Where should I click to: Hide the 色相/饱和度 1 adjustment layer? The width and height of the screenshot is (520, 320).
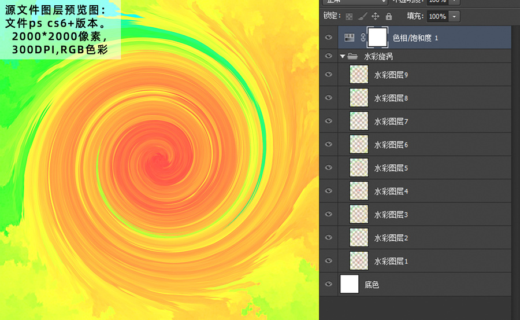(x=329, y=38)
